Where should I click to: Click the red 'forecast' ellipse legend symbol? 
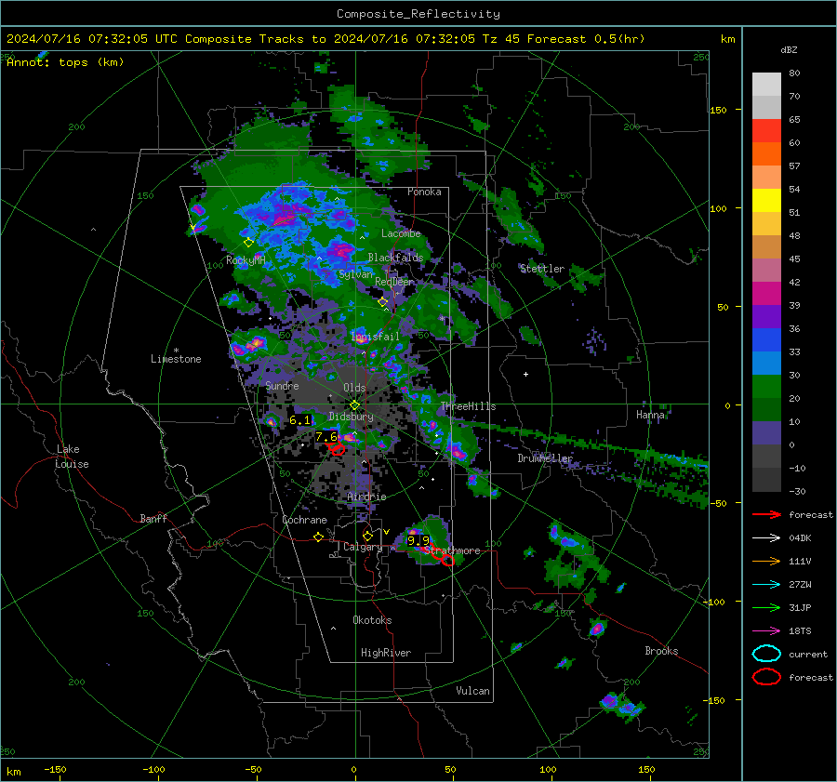tap(766, 677)
